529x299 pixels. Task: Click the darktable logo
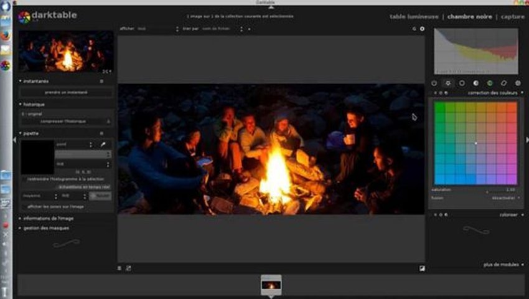pos(24,17)
